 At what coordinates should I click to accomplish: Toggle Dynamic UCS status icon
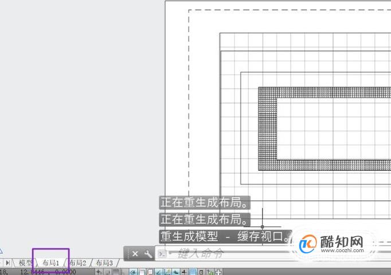click(x=167, y=272)
